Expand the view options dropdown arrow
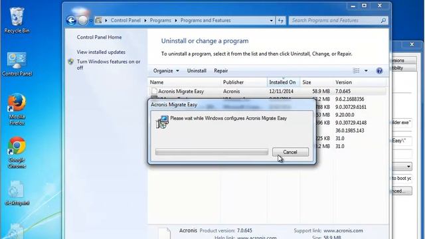Viewport: 425px width, 239px height. [366, 71]
